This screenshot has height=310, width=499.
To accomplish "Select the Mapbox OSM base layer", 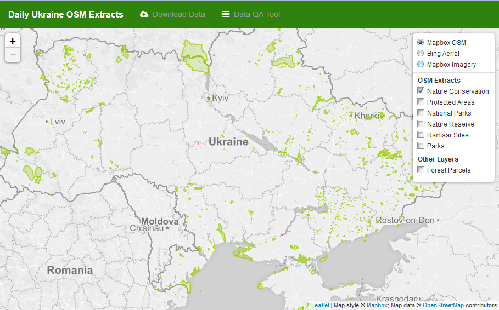I will tap(420, 42).
